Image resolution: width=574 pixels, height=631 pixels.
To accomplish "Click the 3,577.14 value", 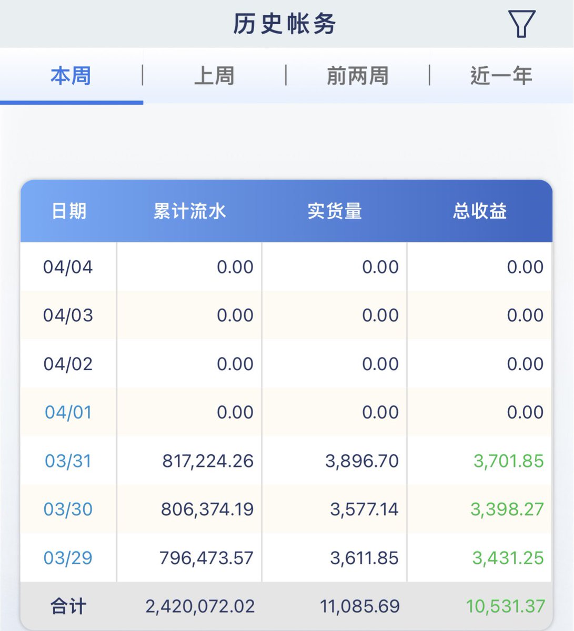I will pos(365,510).
